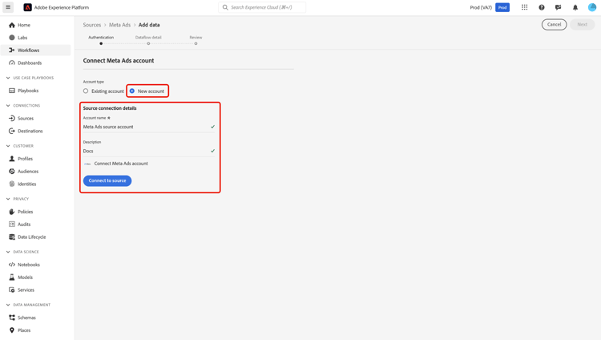Open the app switcher grid icon

pos(524,7)
